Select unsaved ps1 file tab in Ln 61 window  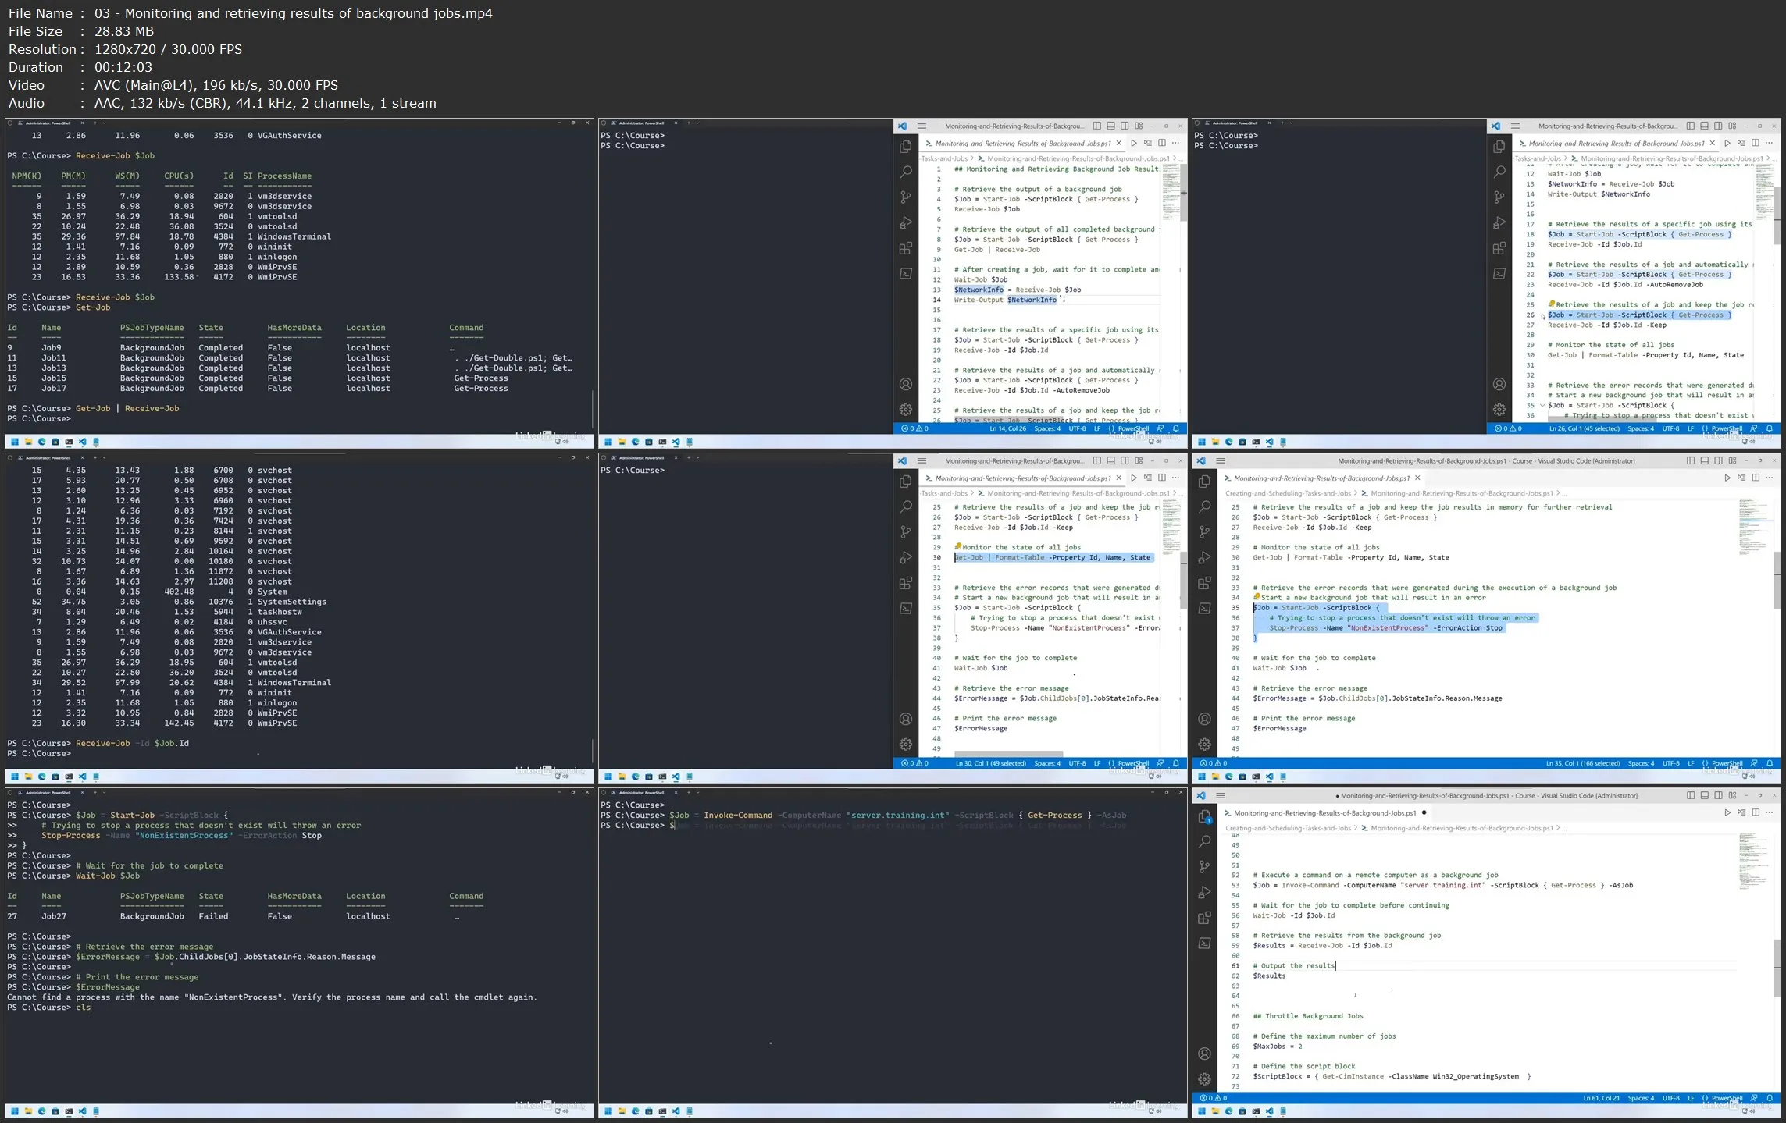[x=1325, y=812]
